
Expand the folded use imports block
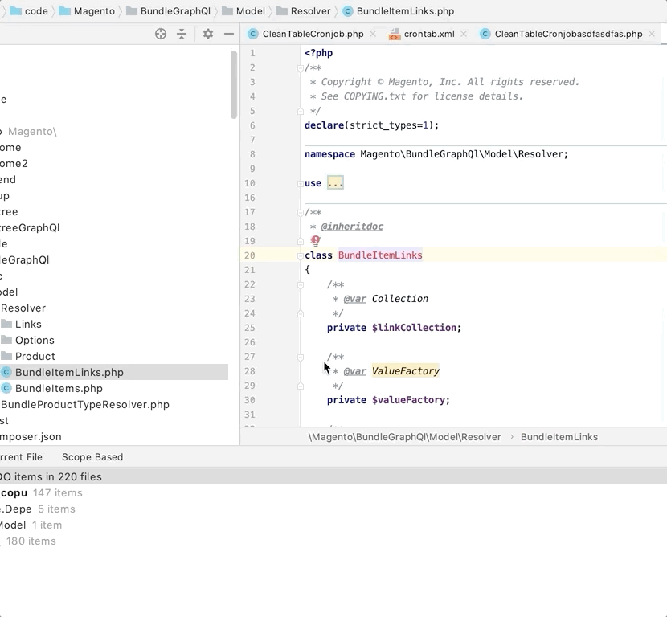point(335,183)
